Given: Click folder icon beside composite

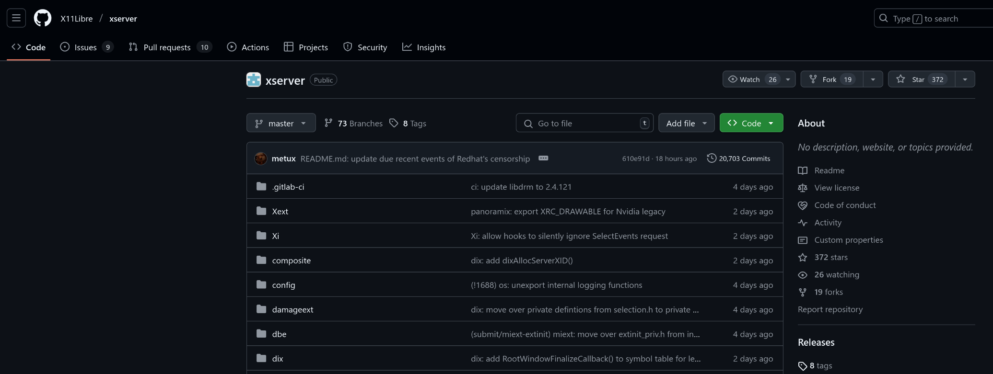Looking at the screenshot, I should (261, 260).
